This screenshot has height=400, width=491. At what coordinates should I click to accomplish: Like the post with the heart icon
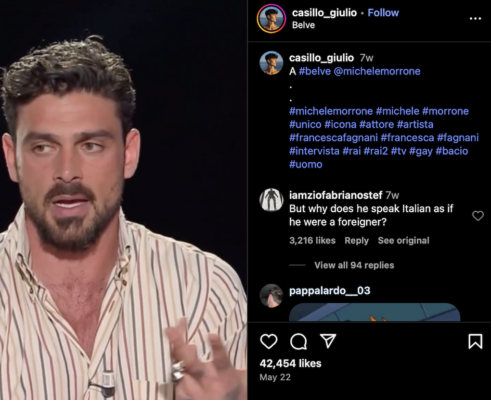coord(269,341)
